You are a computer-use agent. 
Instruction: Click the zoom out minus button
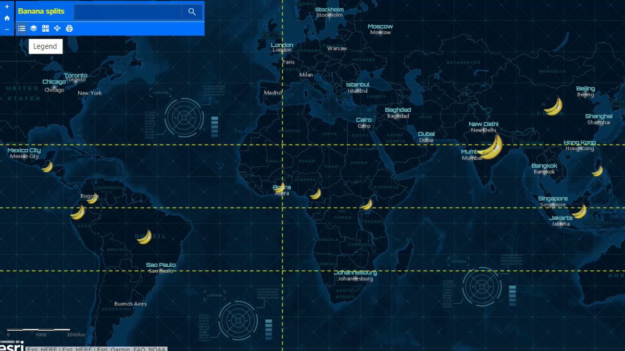tap(7, 30)
